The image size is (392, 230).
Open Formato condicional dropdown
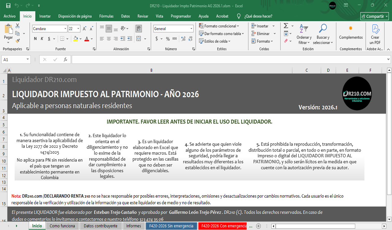(x=219, y=26)
